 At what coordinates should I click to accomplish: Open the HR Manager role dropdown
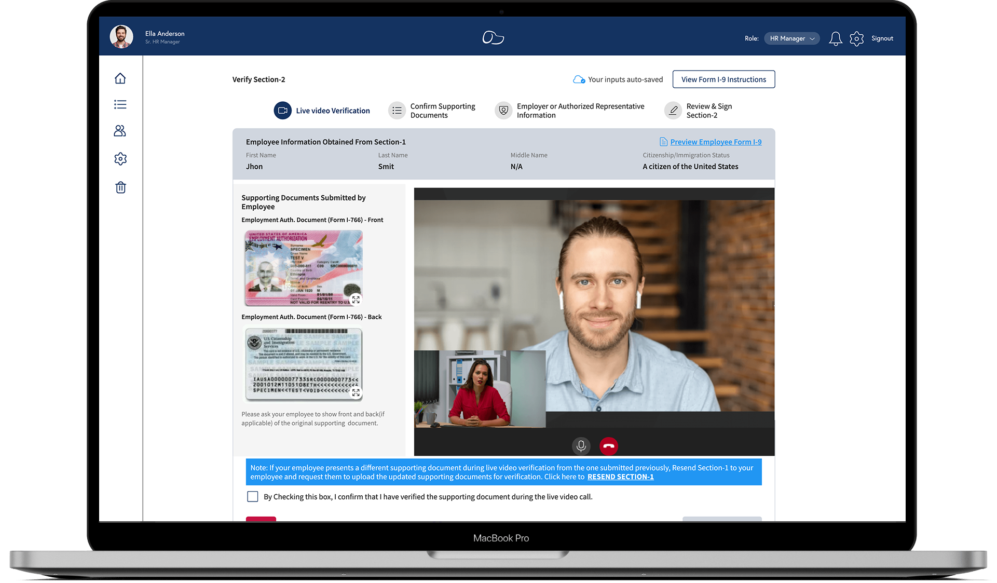coord(791,38)
